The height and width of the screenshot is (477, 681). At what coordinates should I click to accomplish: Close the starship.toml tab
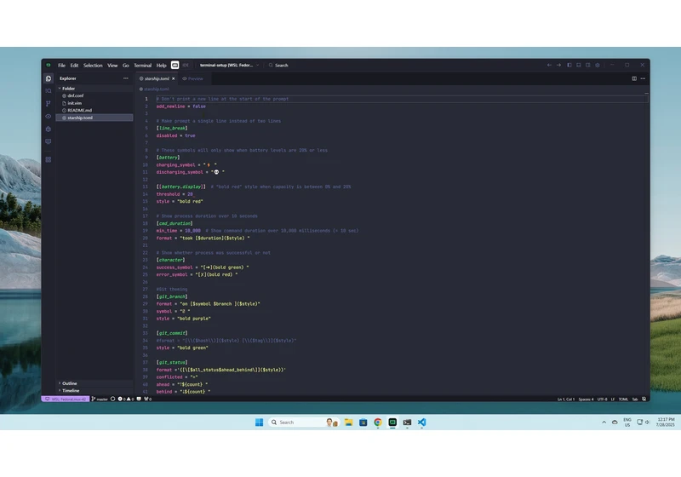click(x=174, y=78)
